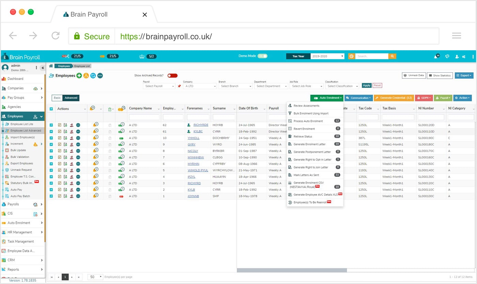Click the Generate Credential (12) button
477x284 pixels.
click(394, 98)
